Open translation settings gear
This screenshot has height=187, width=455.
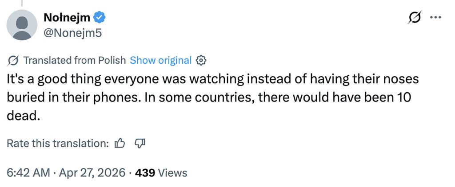(201, 60)
